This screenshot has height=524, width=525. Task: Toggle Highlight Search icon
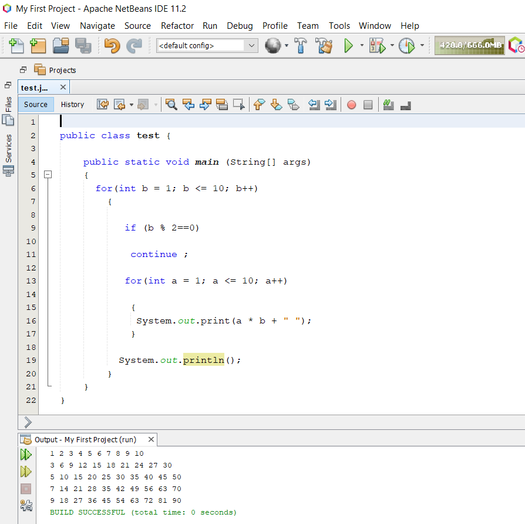[221, 105]
